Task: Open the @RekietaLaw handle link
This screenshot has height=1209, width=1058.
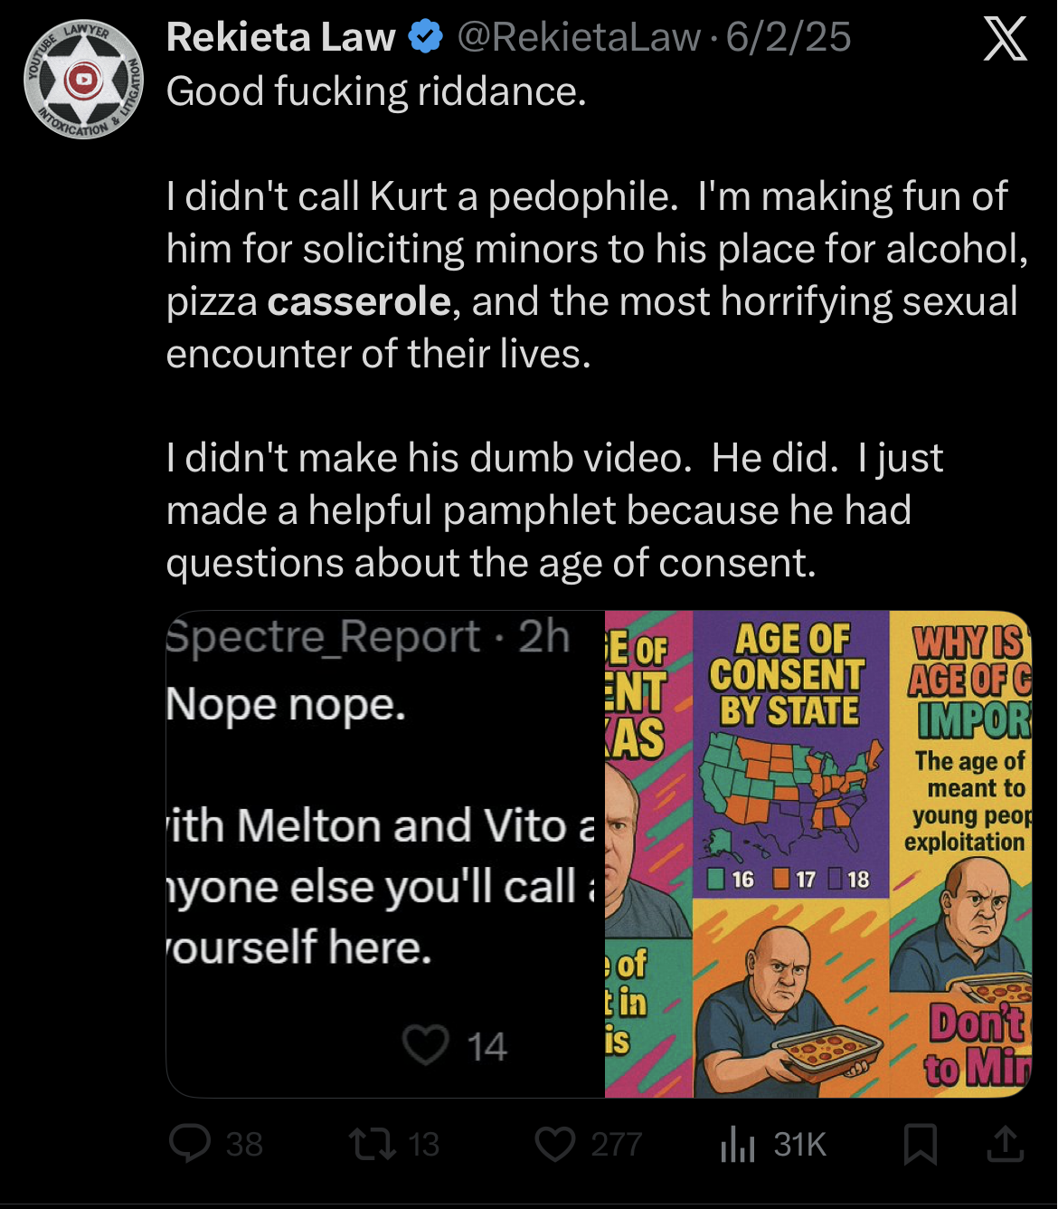Action: pyautogui.click(x=579, y=37)
